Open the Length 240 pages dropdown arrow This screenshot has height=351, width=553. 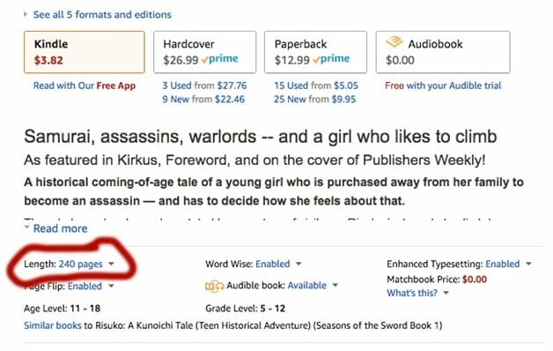111,264
